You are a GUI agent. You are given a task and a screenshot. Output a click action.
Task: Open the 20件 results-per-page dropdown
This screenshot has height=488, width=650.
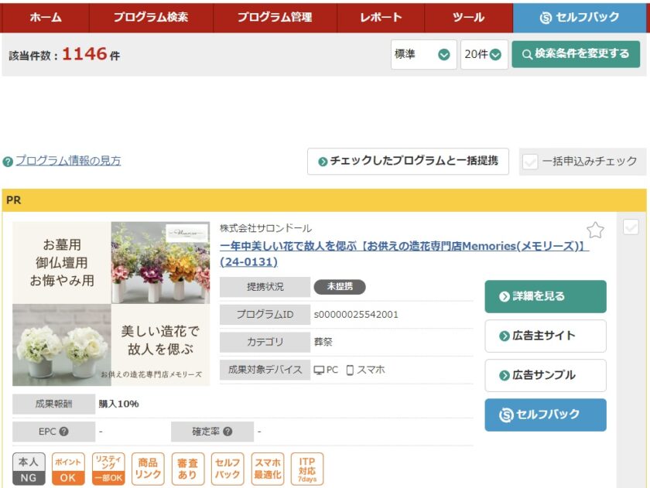click(484, 54)
